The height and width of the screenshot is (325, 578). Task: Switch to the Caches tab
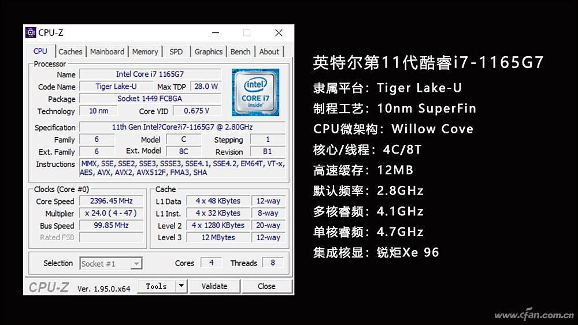(x=70, y=51)
